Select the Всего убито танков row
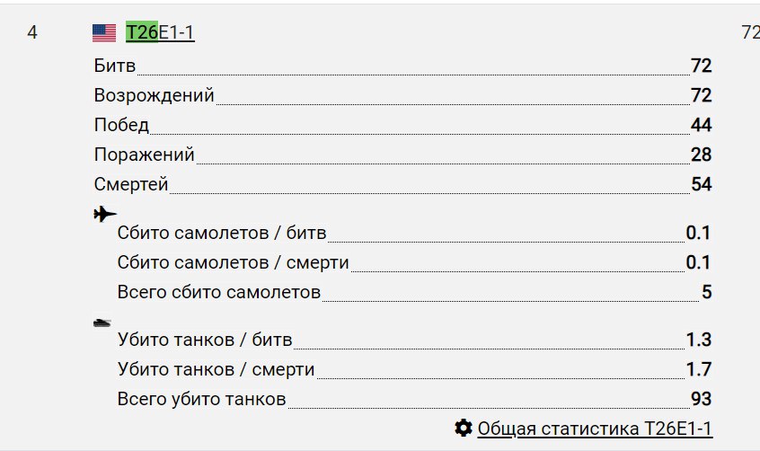Viewport: 760px width, 451px height. (x=202, y=398)
